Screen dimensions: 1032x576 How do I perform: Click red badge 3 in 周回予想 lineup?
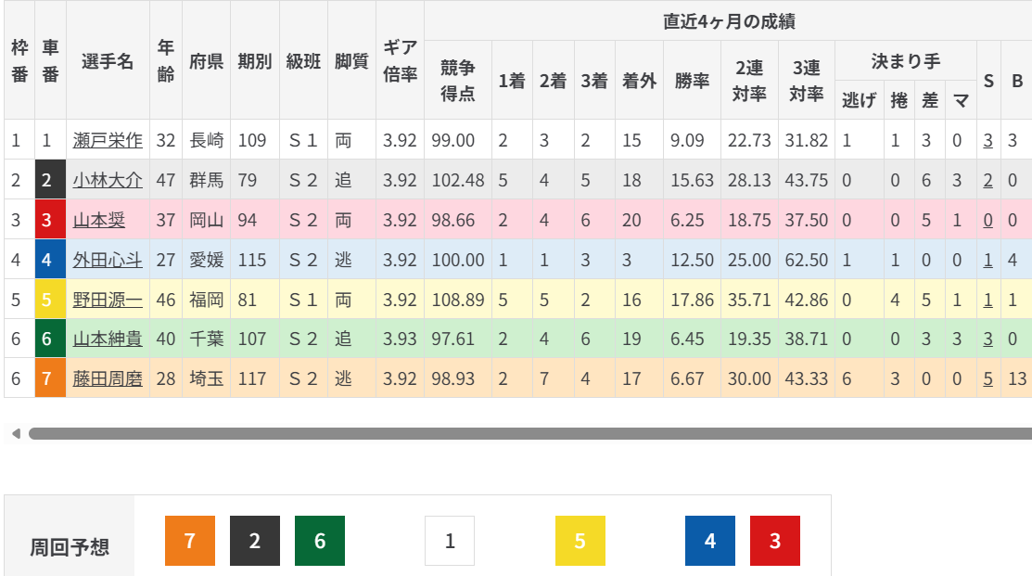click(x=775, y=541)
